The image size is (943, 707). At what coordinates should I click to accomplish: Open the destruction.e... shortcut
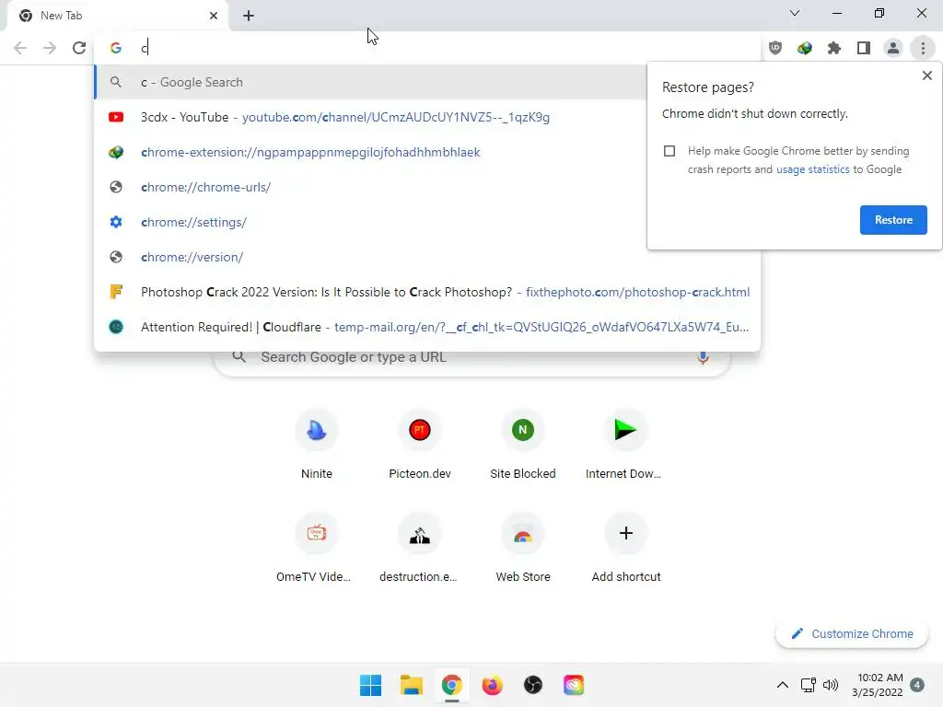click(x=420, y=549)
